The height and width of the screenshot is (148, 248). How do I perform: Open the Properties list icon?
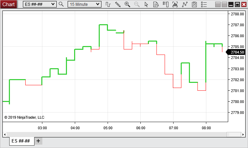click(194, 4)
